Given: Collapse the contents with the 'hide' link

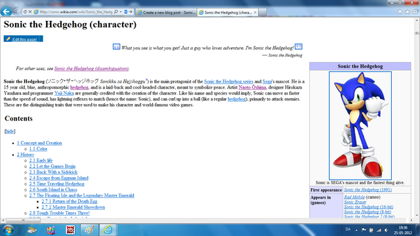Looking at the screenshot, I should click(10, 131).
